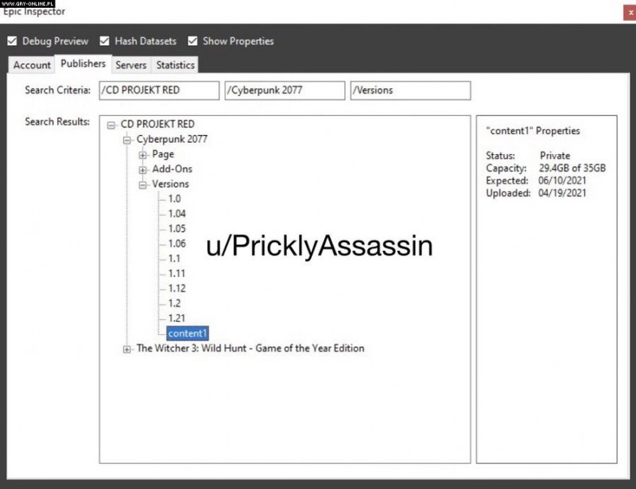Select the Publishers tab

coord(83,64)
